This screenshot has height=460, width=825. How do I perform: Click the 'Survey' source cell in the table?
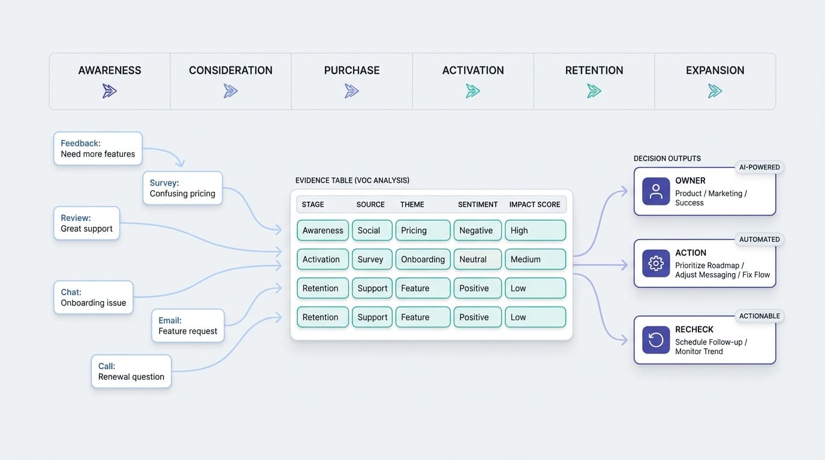point(372,259)
